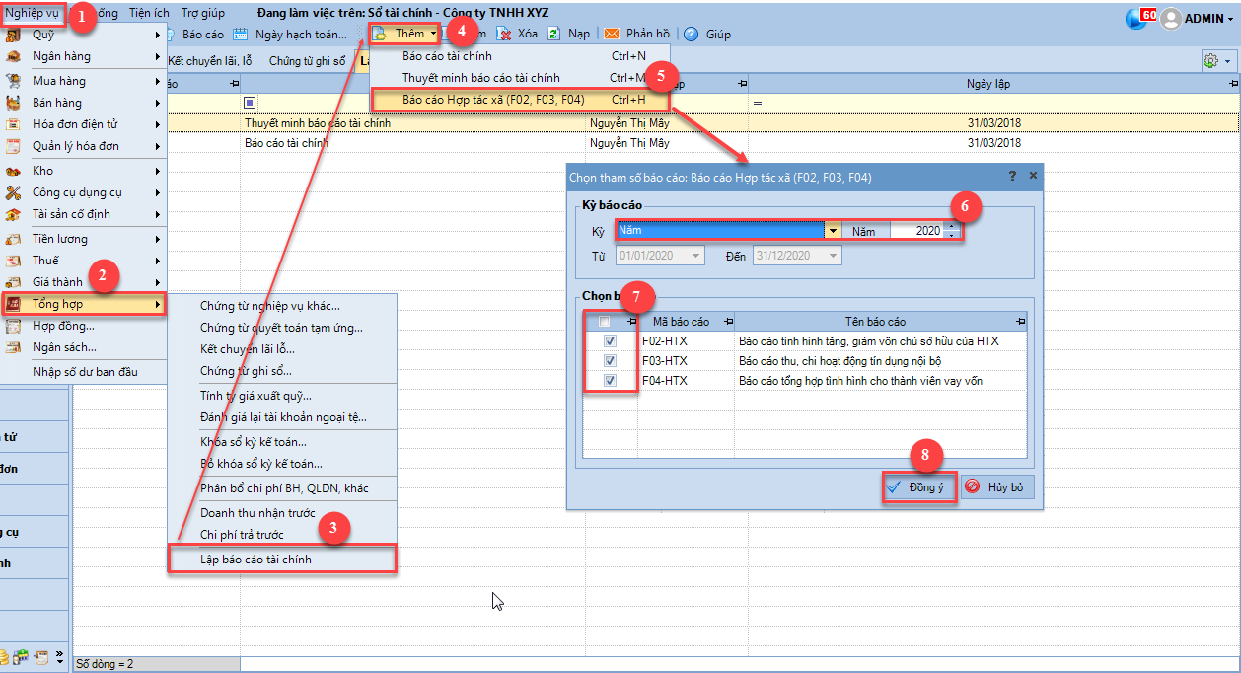This screenshot has width=1241, height=673.
Task: Open the Từ date dropdown 01/01/2020
Action: pos(697,256)
